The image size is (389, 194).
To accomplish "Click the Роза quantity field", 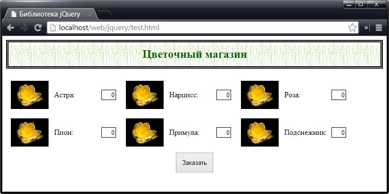I will click(339, 95).
